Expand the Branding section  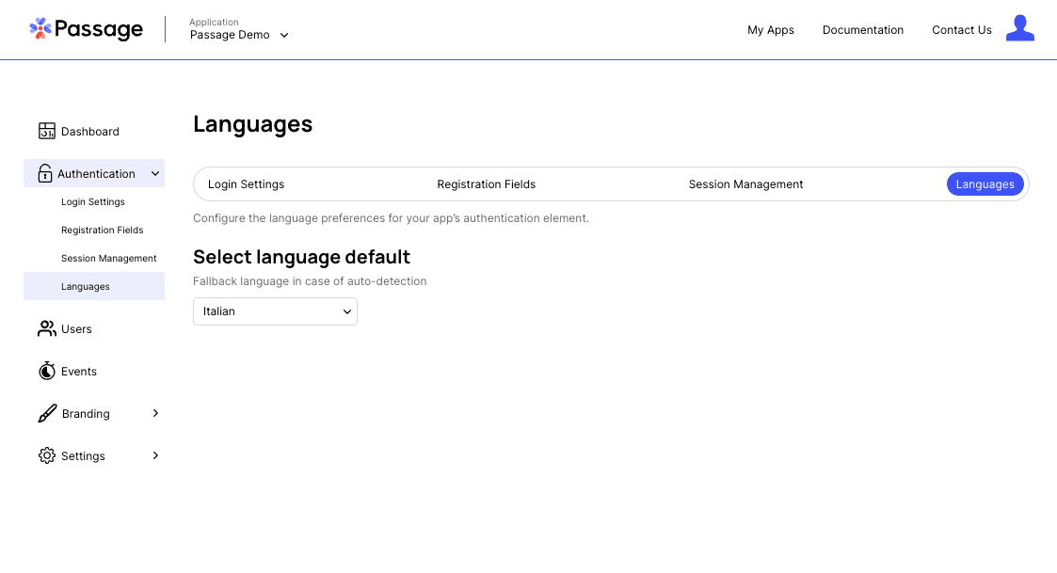coord(155,413)
